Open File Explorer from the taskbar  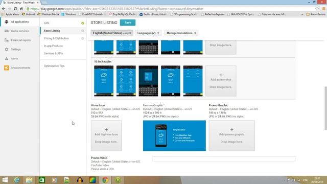pos(29,180)
